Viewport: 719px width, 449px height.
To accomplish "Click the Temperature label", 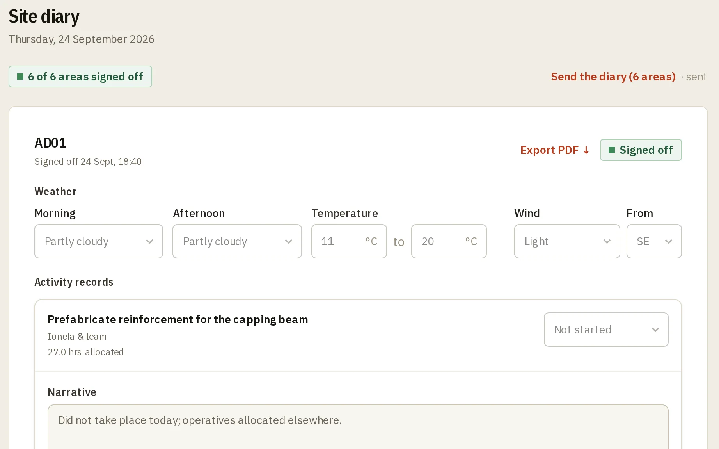I will tap(345, 213).
